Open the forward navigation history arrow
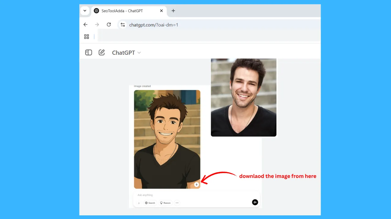Image resolution: width=391 pixels, height=219 pixels. point(97,25)
